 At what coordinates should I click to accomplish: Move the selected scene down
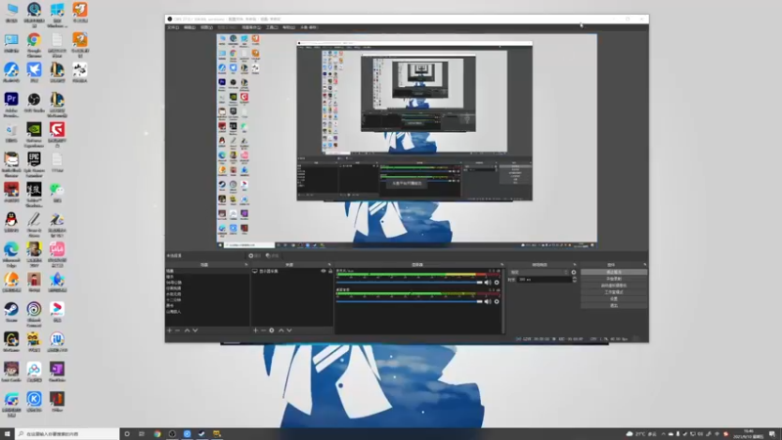(x=195, y=330)
